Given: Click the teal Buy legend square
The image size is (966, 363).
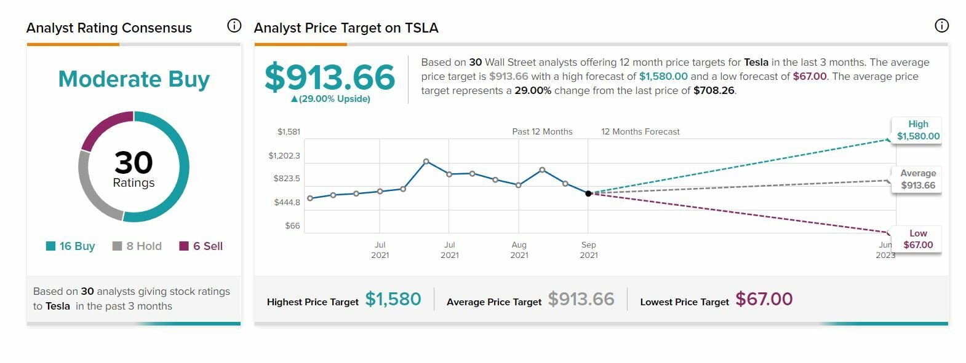Looking at the screenshot, I should click(51, 246).
